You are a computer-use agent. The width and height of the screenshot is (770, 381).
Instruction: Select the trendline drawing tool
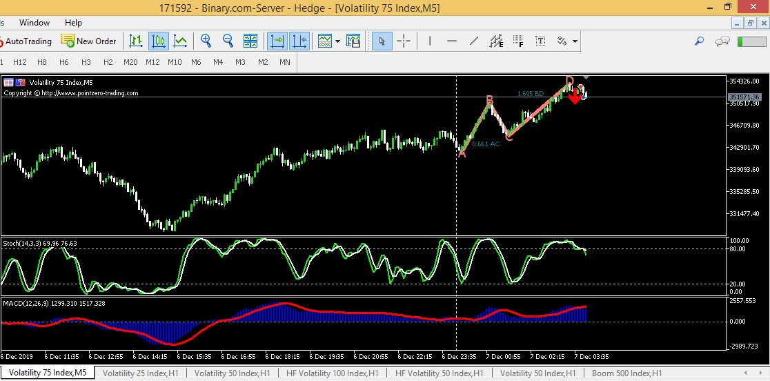474,41
